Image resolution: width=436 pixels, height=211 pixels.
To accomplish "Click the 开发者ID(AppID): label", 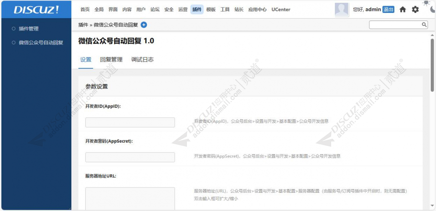I will (x=103, y=106).
